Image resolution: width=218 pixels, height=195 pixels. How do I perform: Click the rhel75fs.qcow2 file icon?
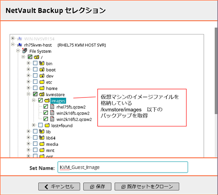(x=52, y=106)
